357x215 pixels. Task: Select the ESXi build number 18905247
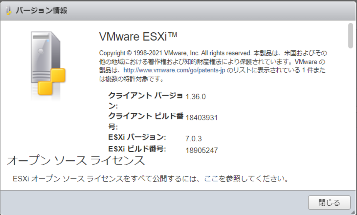(202, 151)
